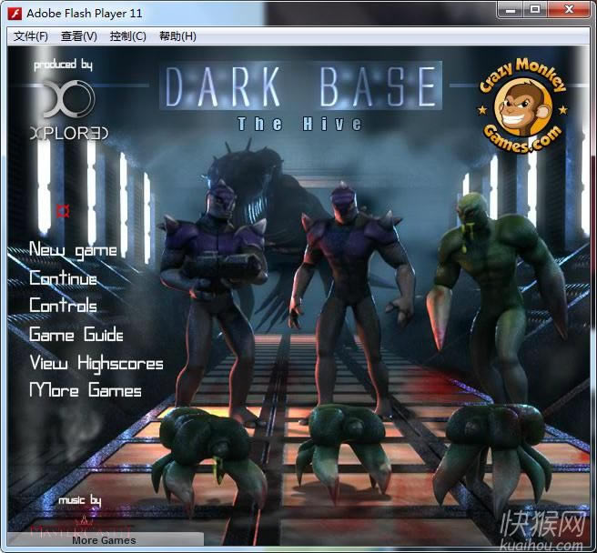Viewport: 597px width, 553px height.
Task: Click the Xplored producer logo
Action: pos(66,111)
